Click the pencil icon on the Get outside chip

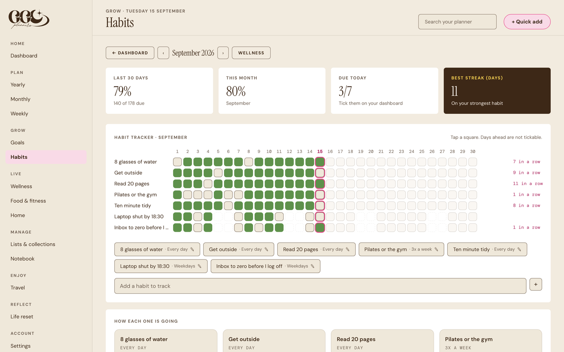(x=266, y=249)
